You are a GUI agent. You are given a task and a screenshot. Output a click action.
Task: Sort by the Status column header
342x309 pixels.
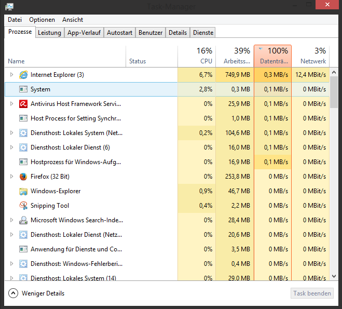[152, 56]
